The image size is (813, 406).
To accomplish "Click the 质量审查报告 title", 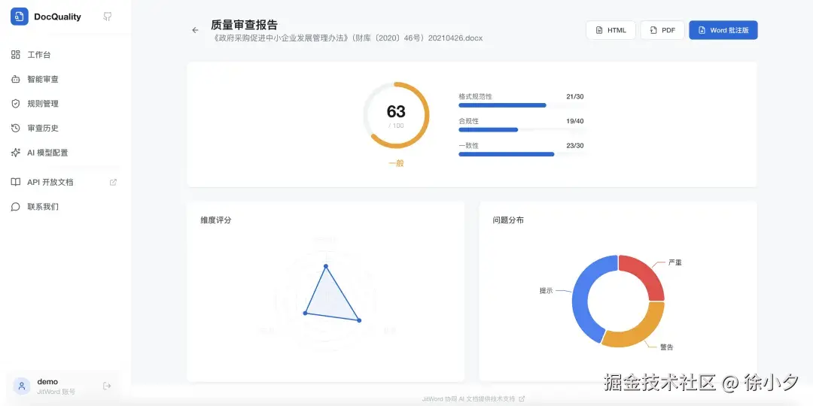I will pyautogui.click(x=244, y=24).
